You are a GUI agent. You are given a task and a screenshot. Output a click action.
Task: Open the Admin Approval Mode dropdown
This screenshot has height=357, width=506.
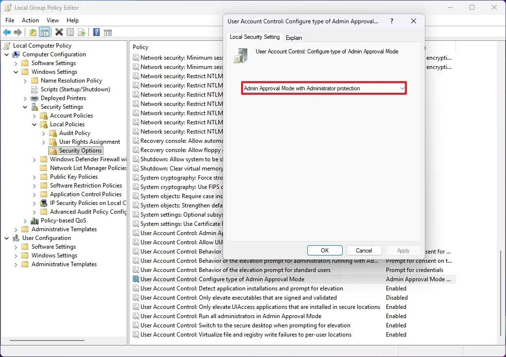point(402,88)
